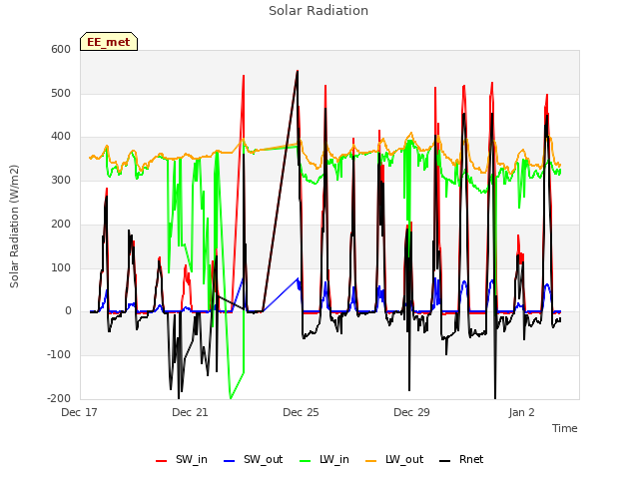Click the Dec 21 x-axis tick
Screen dimensions: 639x479
[190, 412]
